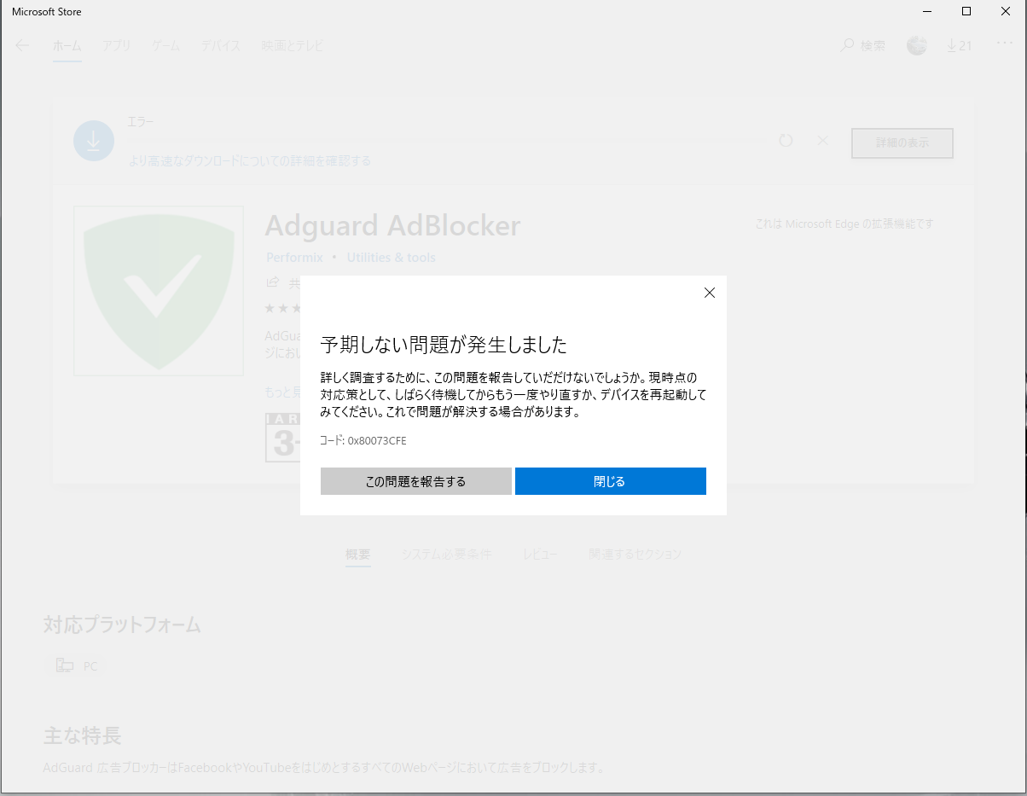Screen dimensions: 1027x796
Task: Select the 関連するセクション tab
Action: coord(635,555)
